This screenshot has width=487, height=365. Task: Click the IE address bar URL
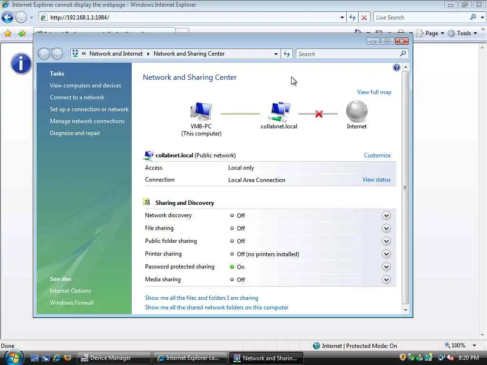coord(79,18)
